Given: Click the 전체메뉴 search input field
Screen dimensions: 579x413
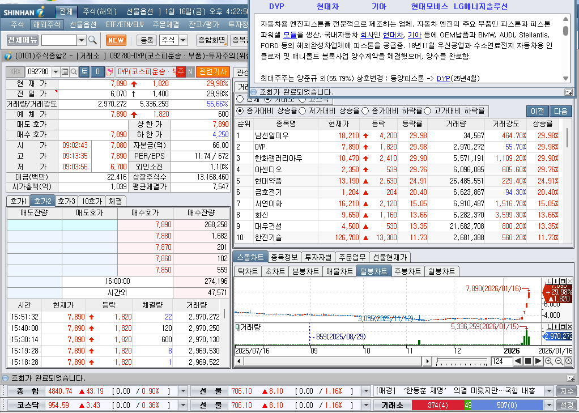Looking at the screenshot, I should pos(59,40).
